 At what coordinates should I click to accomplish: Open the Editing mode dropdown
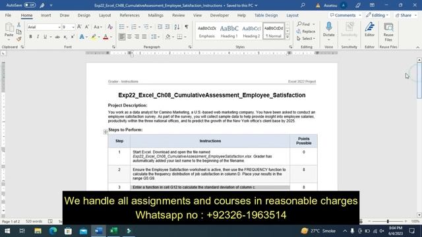(x=377, y=15)
